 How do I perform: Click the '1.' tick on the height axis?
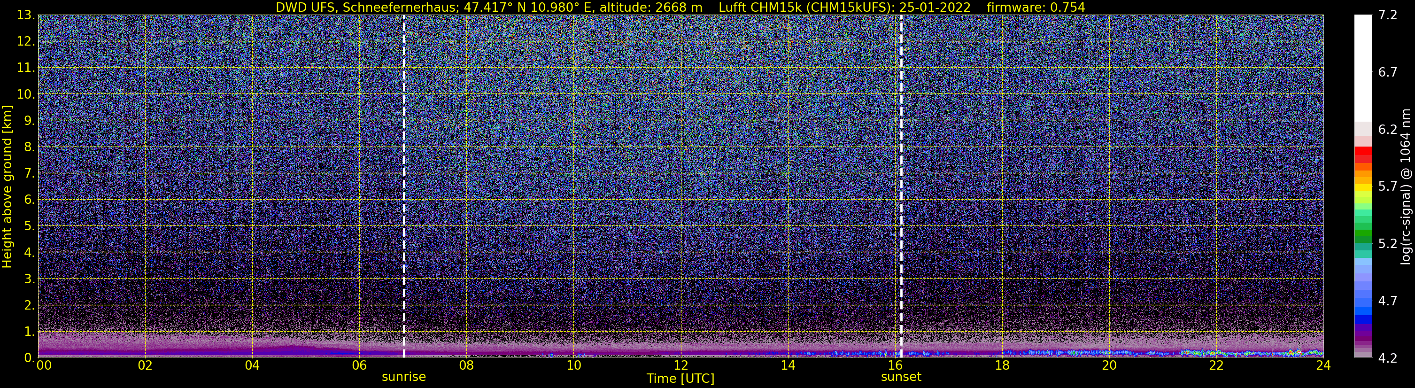click(x=29, y=332)
